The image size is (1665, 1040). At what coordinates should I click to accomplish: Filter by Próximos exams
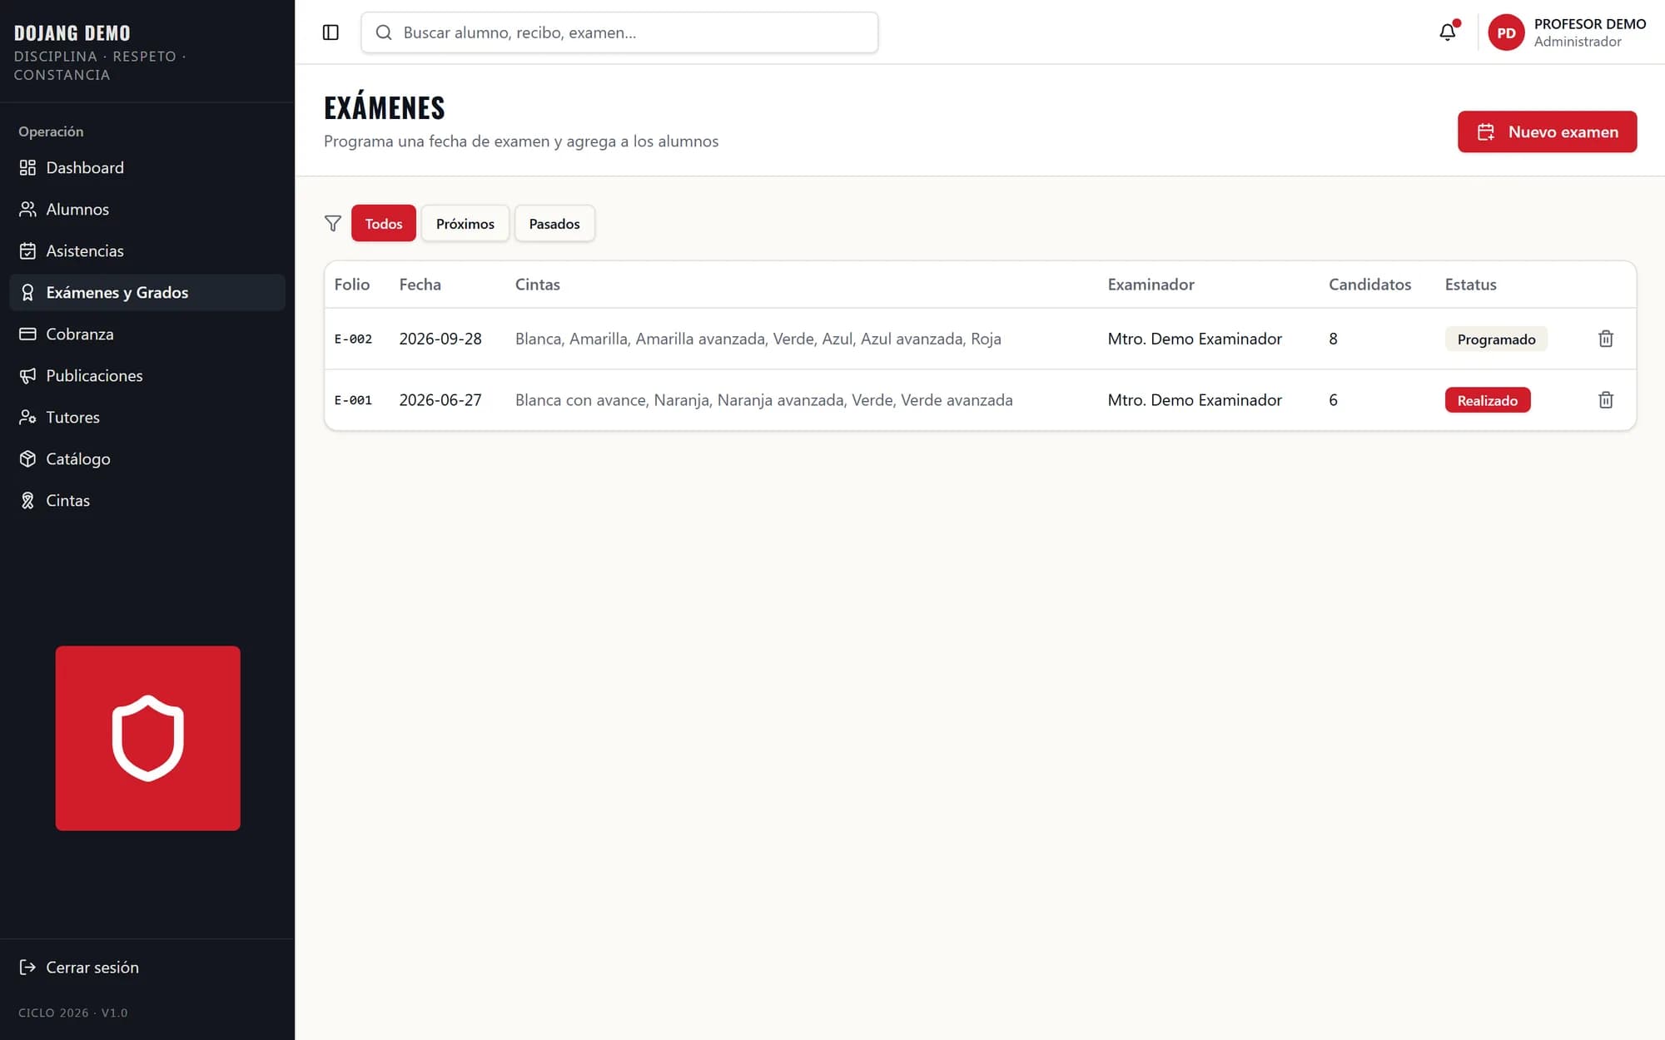tap(465, 223)
